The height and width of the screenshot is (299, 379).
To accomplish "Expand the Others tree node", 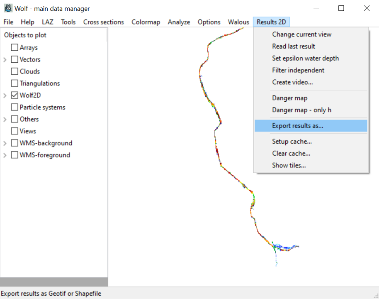I will (x=5, y=120).
